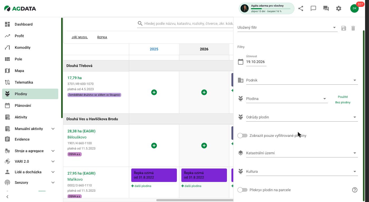Open Profit in sidebar
Viewport: 369px width, 202px height.
(x=30, y=36)
